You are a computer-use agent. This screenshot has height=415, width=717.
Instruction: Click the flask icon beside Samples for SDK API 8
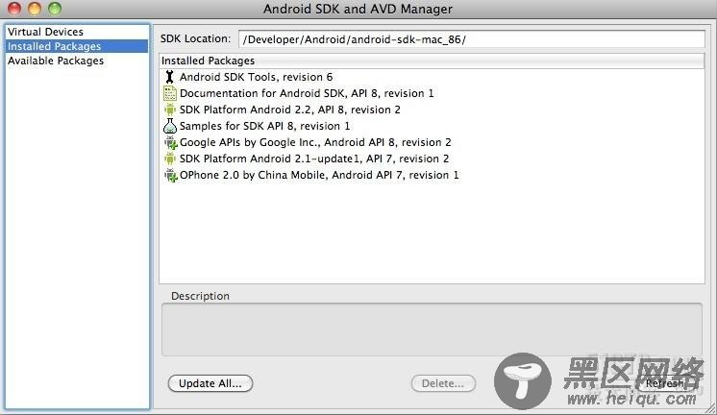coord(170,126)
